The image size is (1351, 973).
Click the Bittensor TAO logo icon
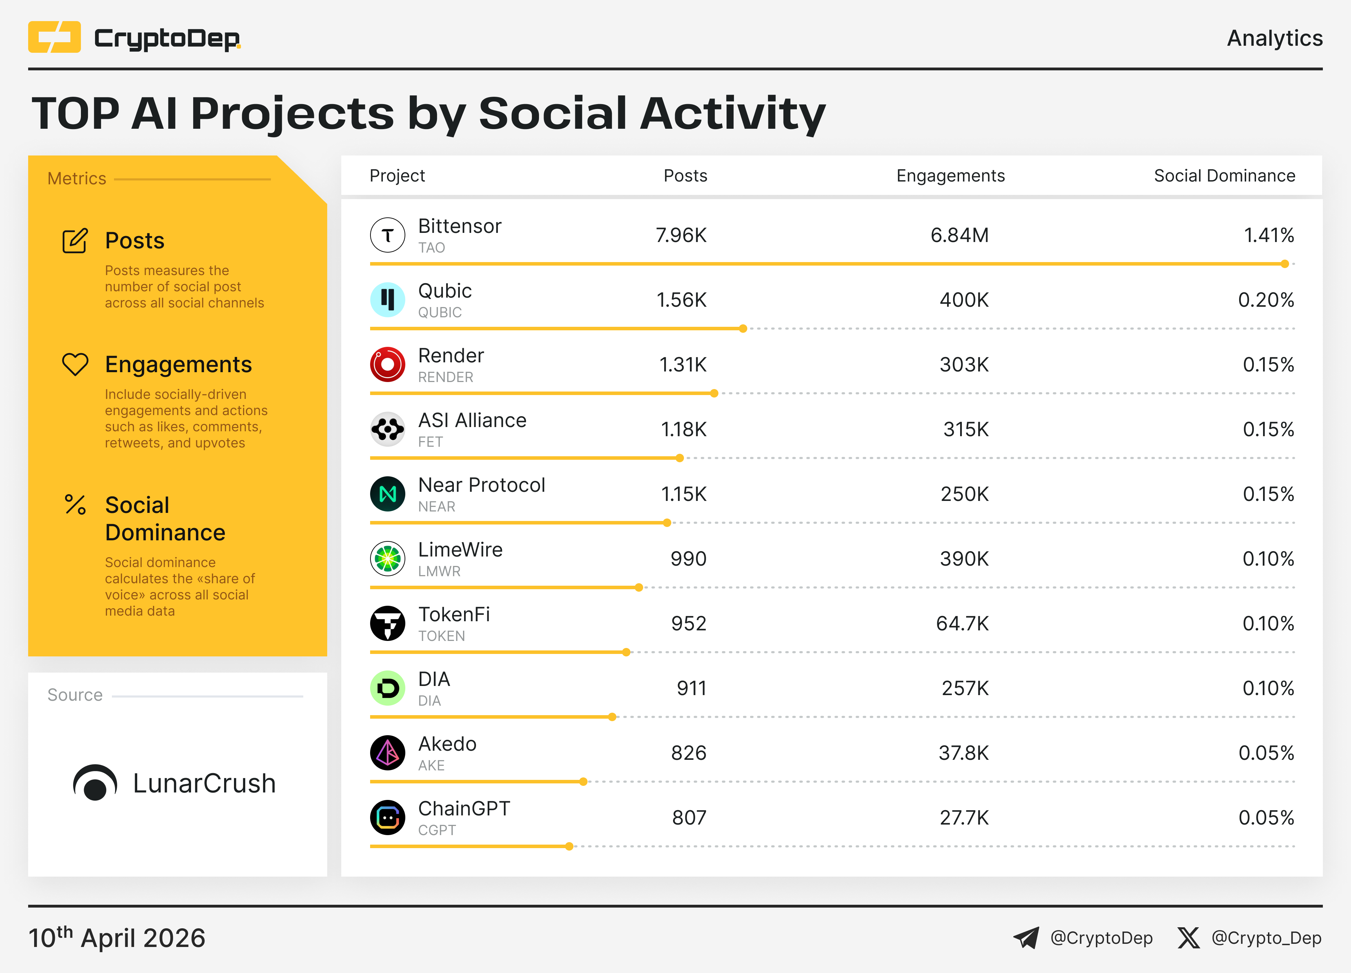point(387,235)
